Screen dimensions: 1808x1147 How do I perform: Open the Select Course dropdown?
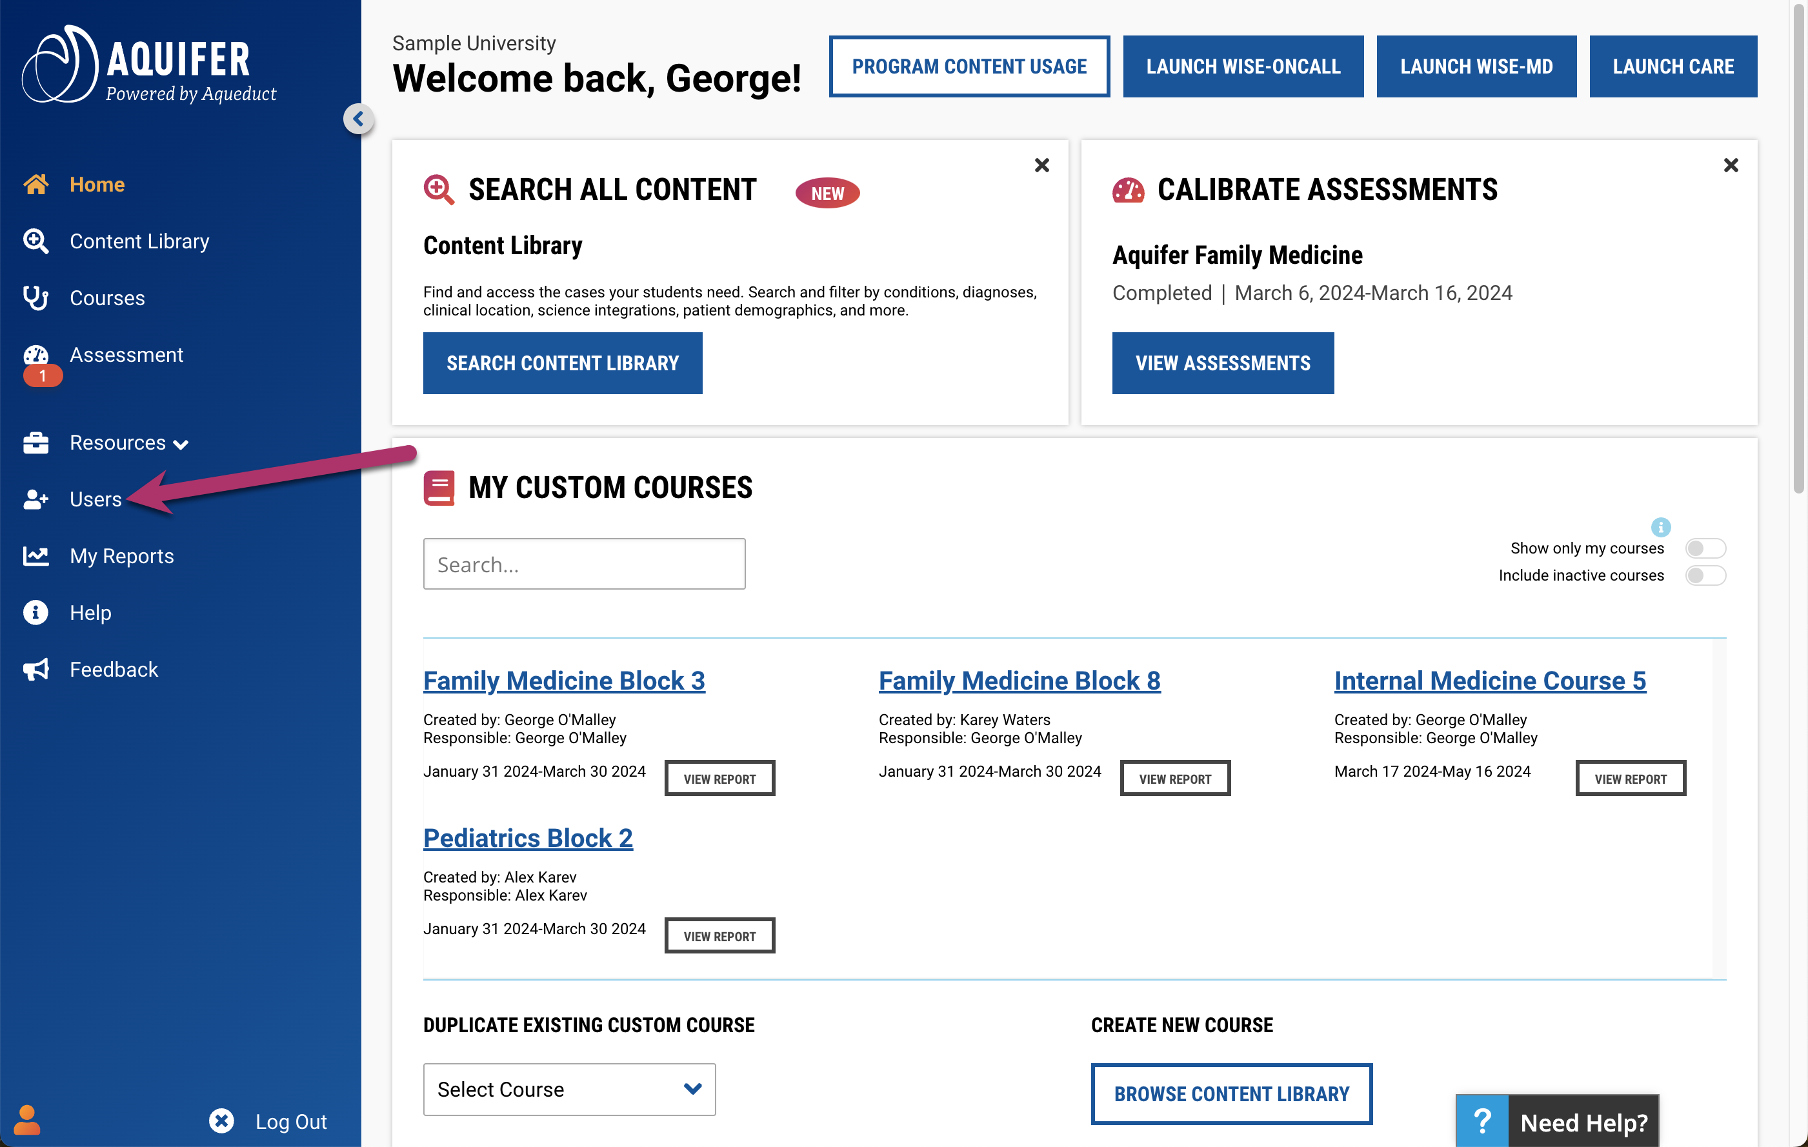(568, 1089)
